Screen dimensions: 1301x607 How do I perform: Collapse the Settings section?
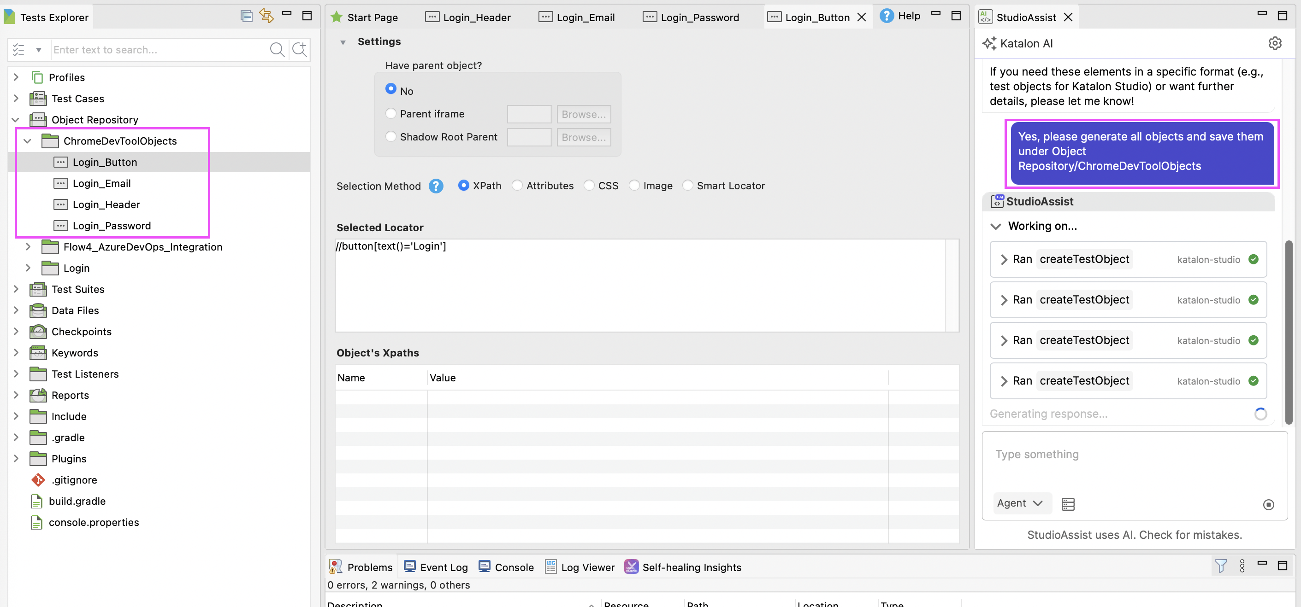coord(344,42)
